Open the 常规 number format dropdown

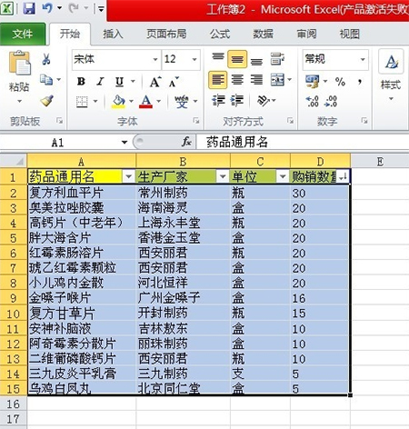point(363,59)
